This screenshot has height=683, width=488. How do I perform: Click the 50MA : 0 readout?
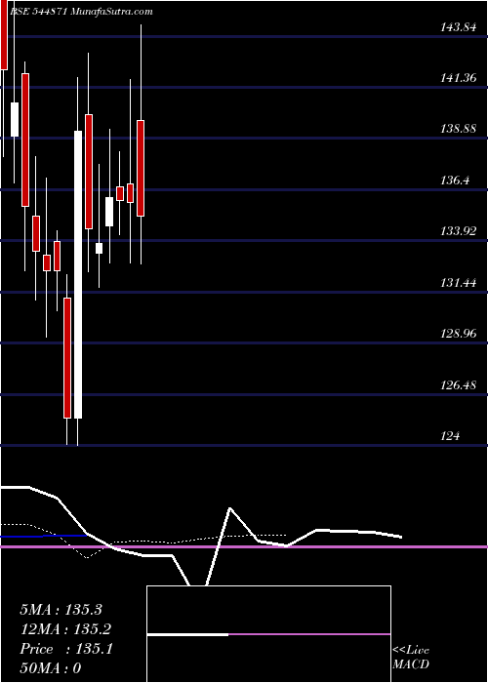pos(51,668)
